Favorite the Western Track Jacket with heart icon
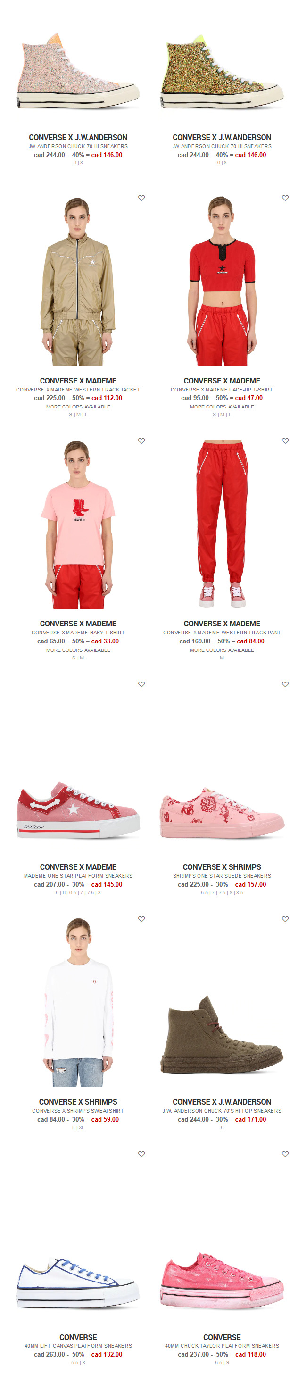Screen dimensions: 298x1382 click(141, 198)
